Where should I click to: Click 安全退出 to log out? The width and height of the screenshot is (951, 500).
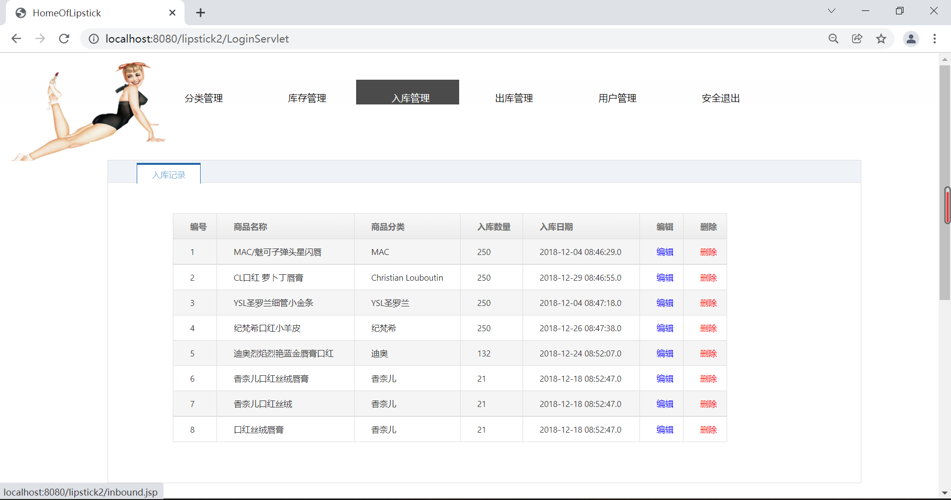(x=721, y=98)
